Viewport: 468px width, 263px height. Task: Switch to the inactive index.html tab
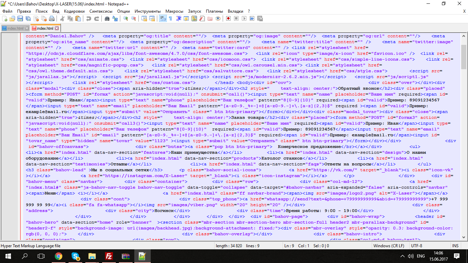tap(15, 28)
